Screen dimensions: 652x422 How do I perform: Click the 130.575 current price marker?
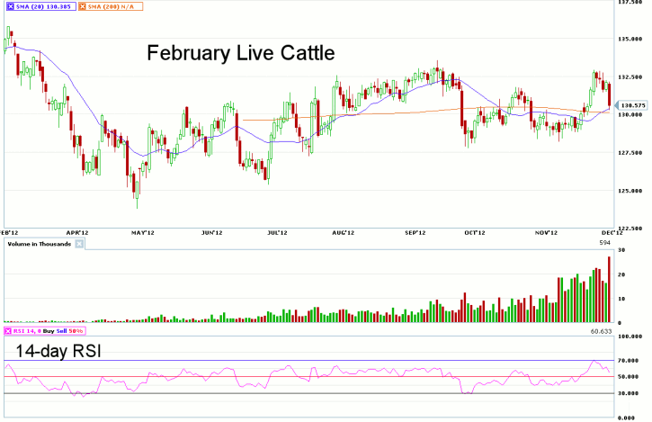tap(633, 106)
